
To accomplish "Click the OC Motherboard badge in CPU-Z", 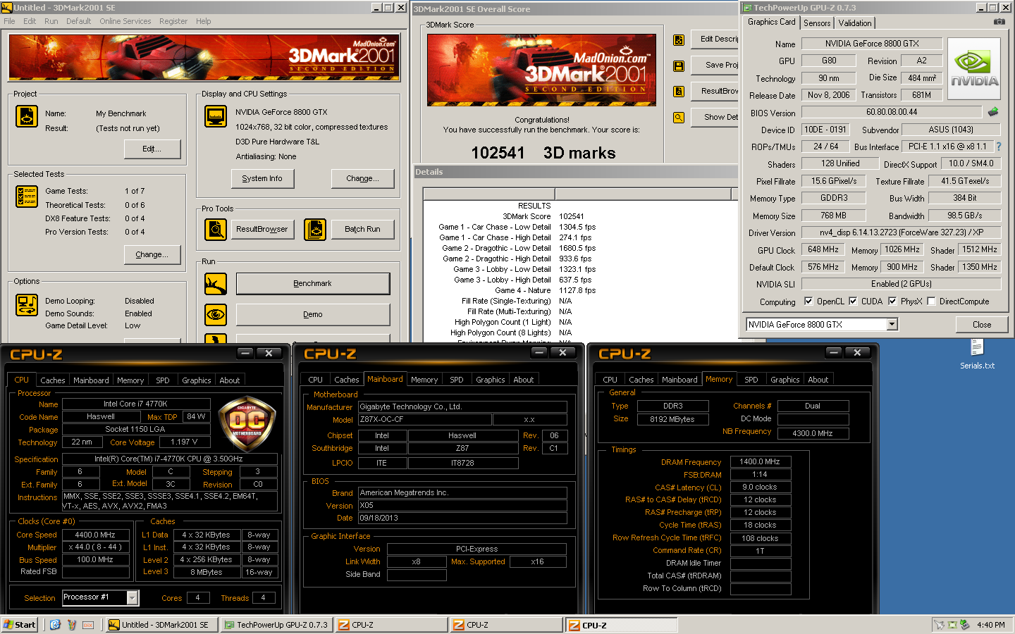I will coord(246,424).
